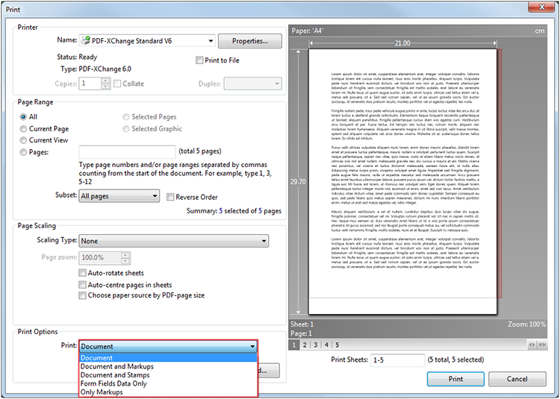Open the printer Name dropdown
The image size is (560, 399).
pyautogui.click(x=147, y=41)
